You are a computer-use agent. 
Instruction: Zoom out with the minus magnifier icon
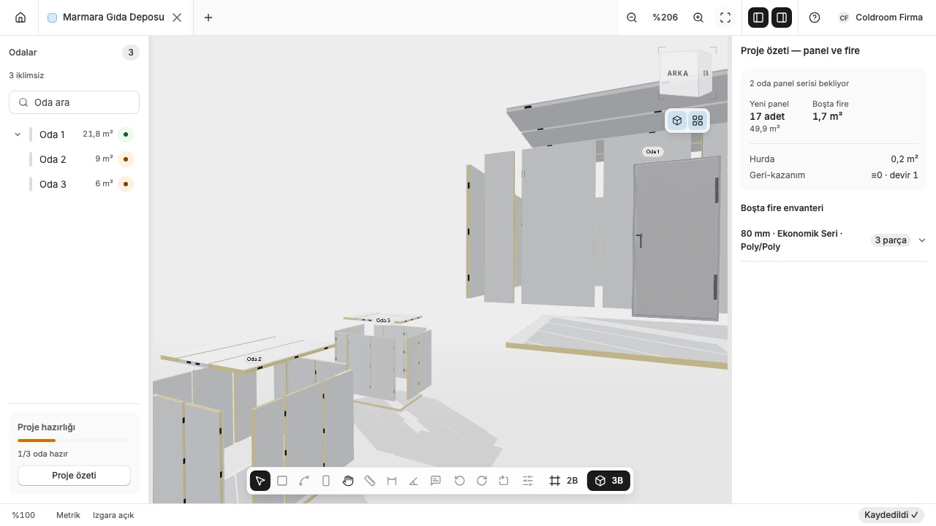632,18
